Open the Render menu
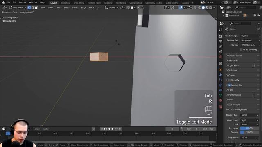Image resolution: width=262 pixels, height=147 pixels. (x=23, y=2)
